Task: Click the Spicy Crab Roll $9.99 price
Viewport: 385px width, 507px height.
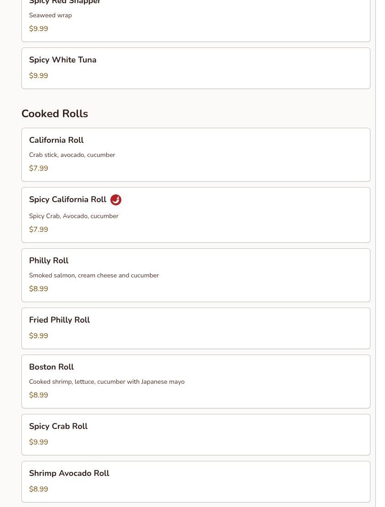Action: tap(38, 442)
